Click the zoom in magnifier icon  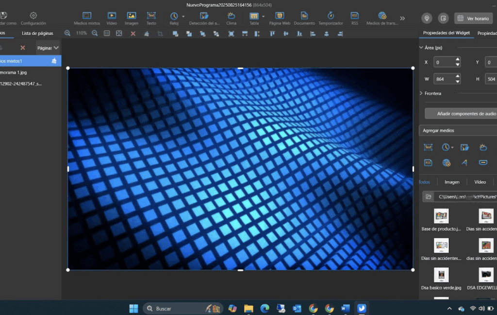[x=67, y=34]
